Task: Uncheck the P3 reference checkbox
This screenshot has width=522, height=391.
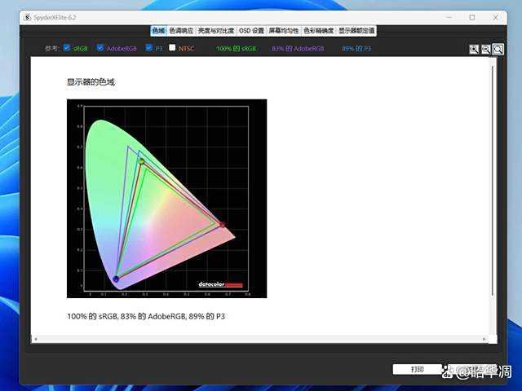Action: coord(148,47)
